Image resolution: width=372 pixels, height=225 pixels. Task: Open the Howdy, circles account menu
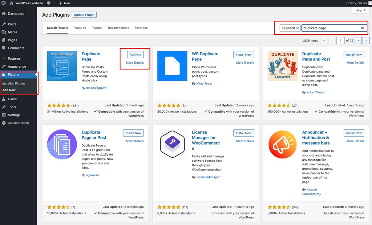coord(358,3)
